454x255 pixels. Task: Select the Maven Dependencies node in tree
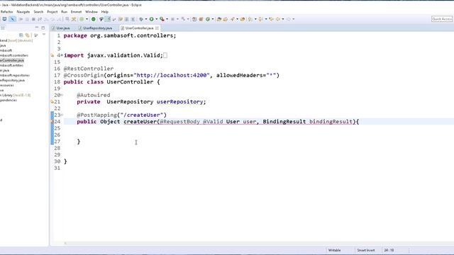(9, 101)
